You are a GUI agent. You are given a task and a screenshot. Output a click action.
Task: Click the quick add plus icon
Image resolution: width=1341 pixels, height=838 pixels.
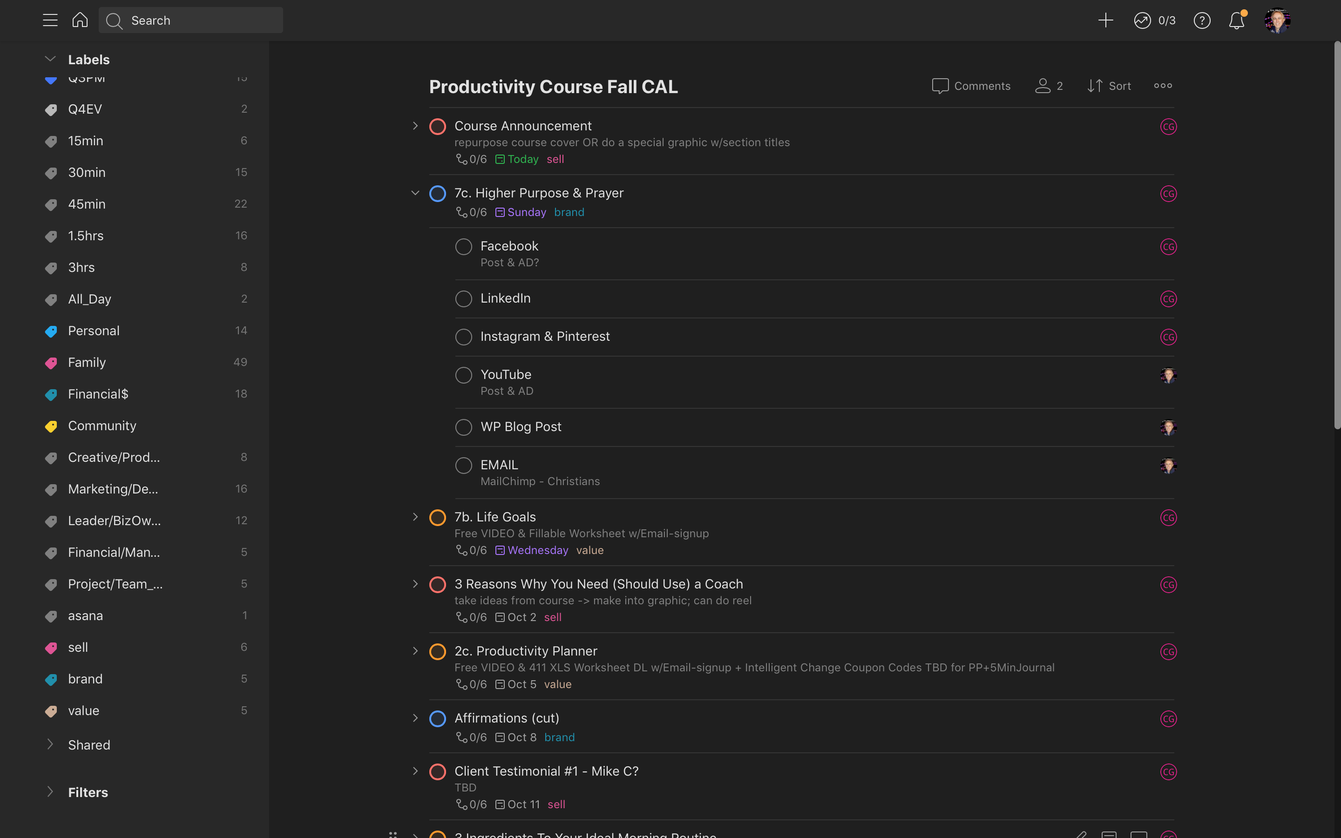coord(1105,20)
